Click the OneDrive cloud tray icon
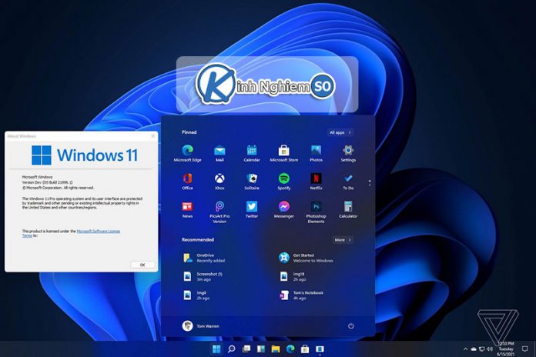536x357 pixels. pyautogui.click(x=474, y=349)
